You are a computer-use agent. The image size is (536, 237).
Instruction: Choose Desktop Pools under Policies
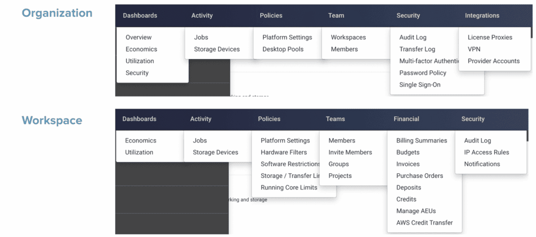point(283,49)
